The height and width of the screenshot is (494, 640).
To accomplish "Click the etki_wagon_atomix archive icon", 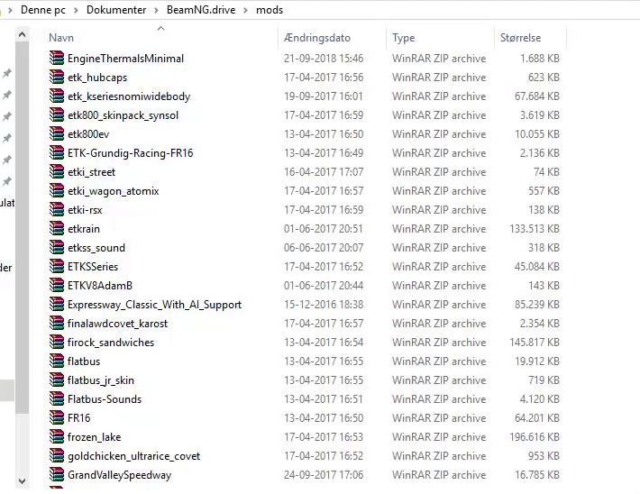I will [57, 190].
